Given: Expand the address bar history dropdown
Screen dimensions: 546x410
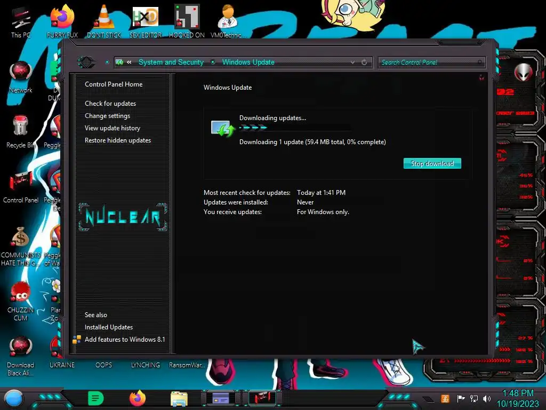Looking at the screenshot, I should 353,62.
